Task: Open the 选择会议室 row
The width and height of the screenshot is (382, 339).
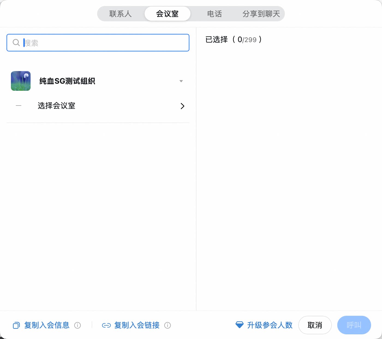Action: 98,106
